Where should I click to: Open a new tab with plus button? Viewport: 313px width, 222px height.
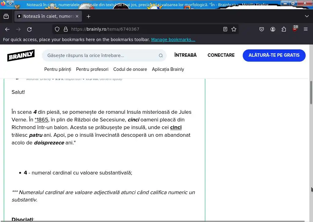pos(88,17)
